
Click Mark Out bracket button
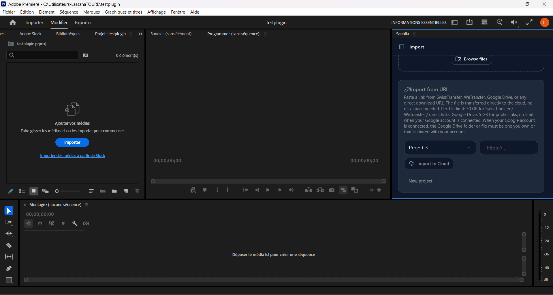pos(227,190)
